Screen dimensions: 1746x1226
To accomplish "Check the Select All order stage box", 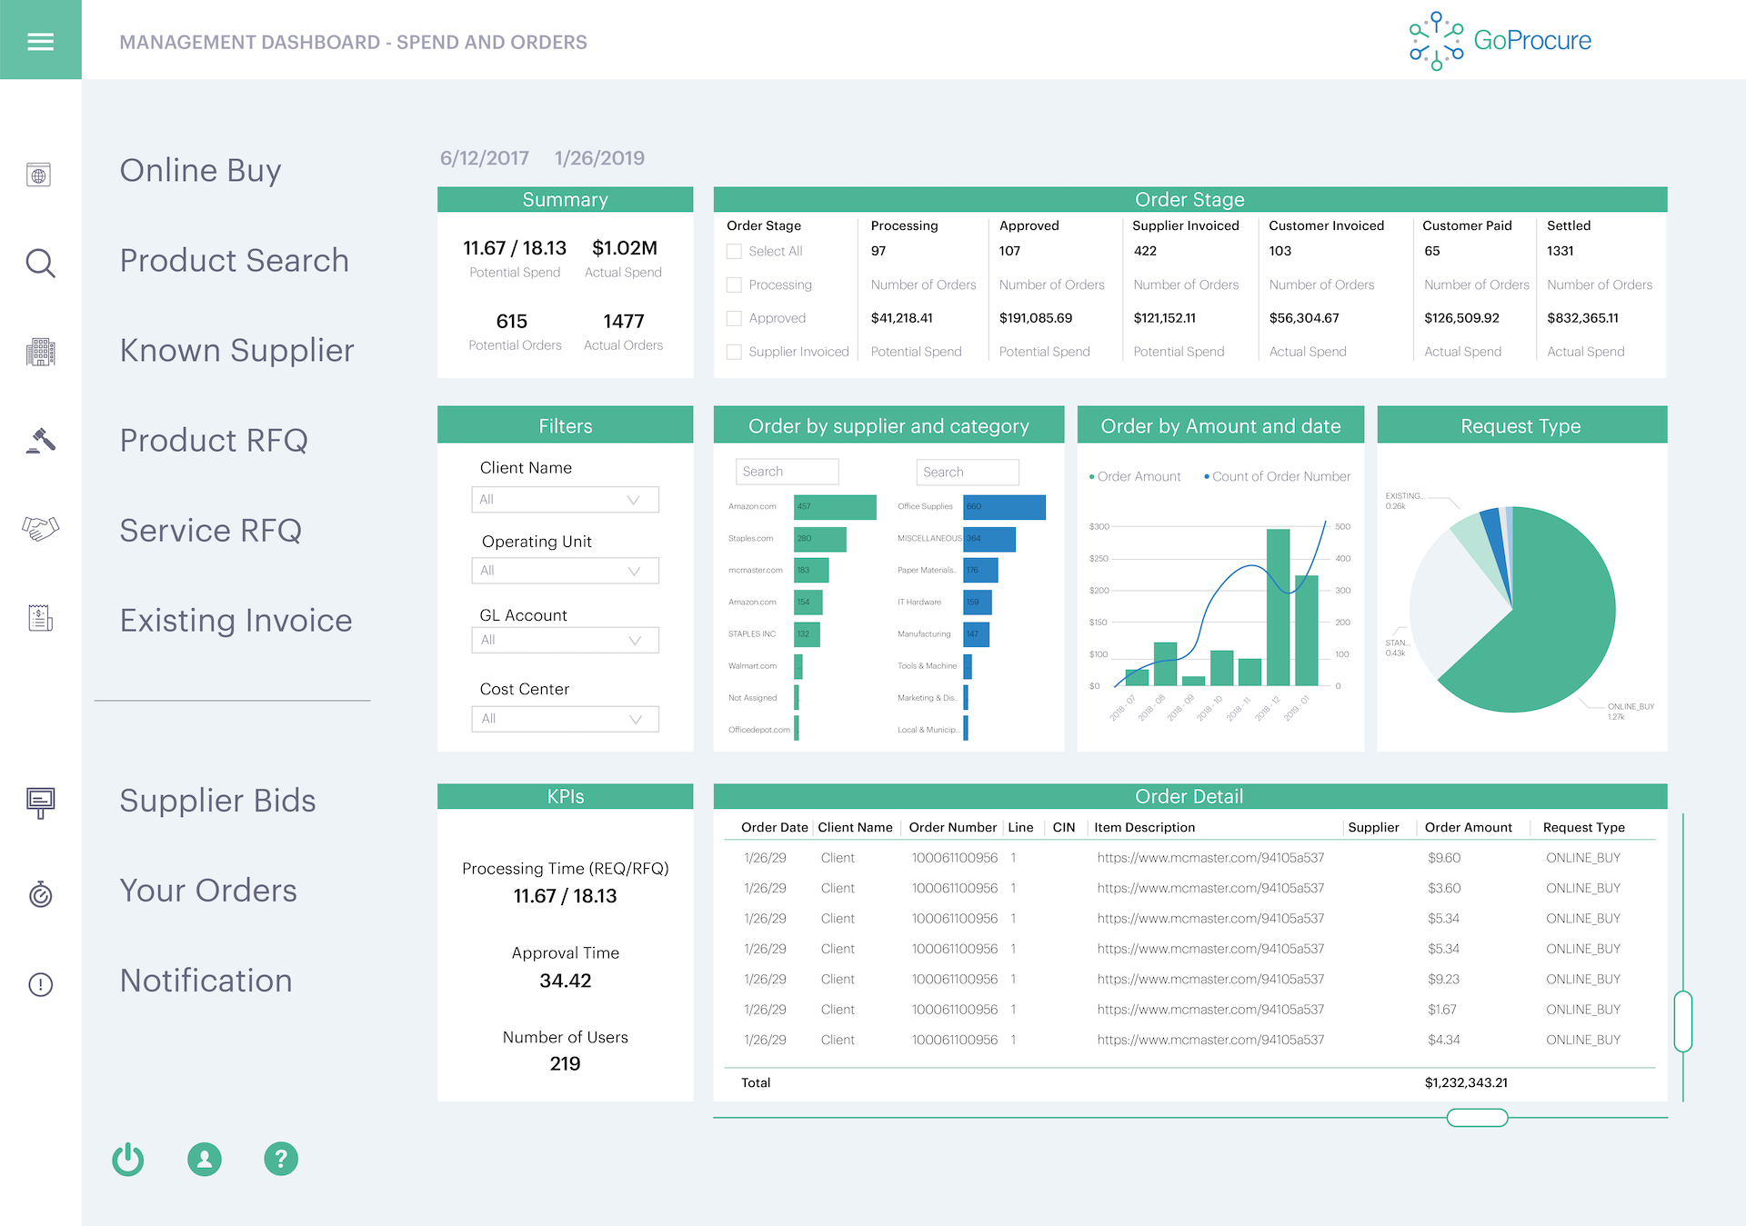I will click(x=734, y=252).
